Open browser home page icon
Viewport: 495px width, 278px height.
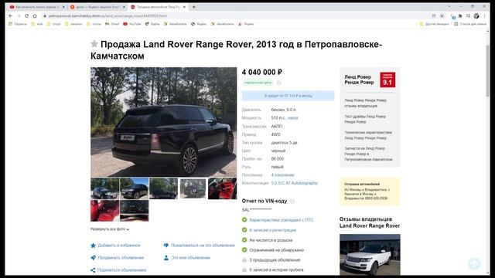tap(35, 15)
